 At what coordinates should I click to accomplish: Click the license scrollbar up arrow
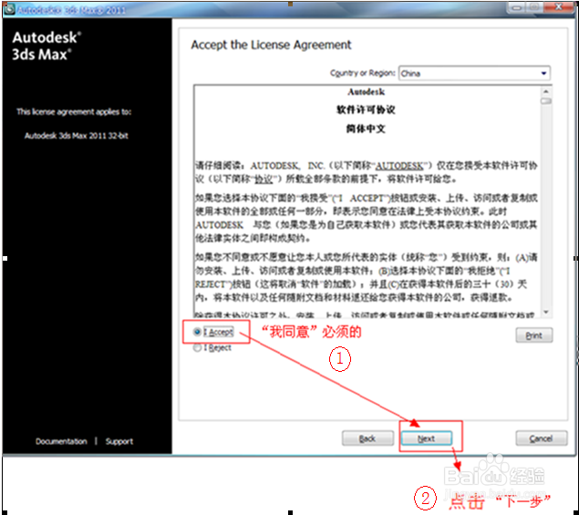click(x=546, y=91)
